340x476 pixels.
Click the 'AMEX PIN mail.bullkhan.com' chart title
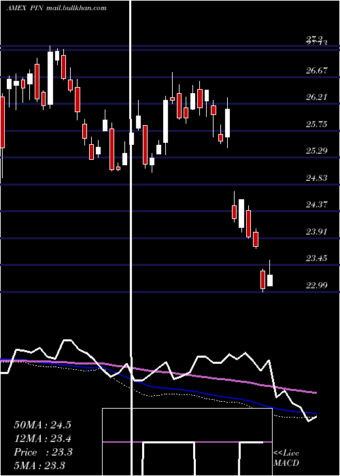tap(56, 8)
